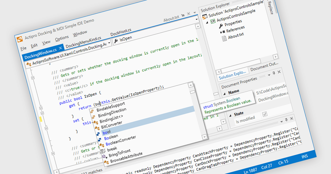Pin the bottom results panel

coord(287,120)
